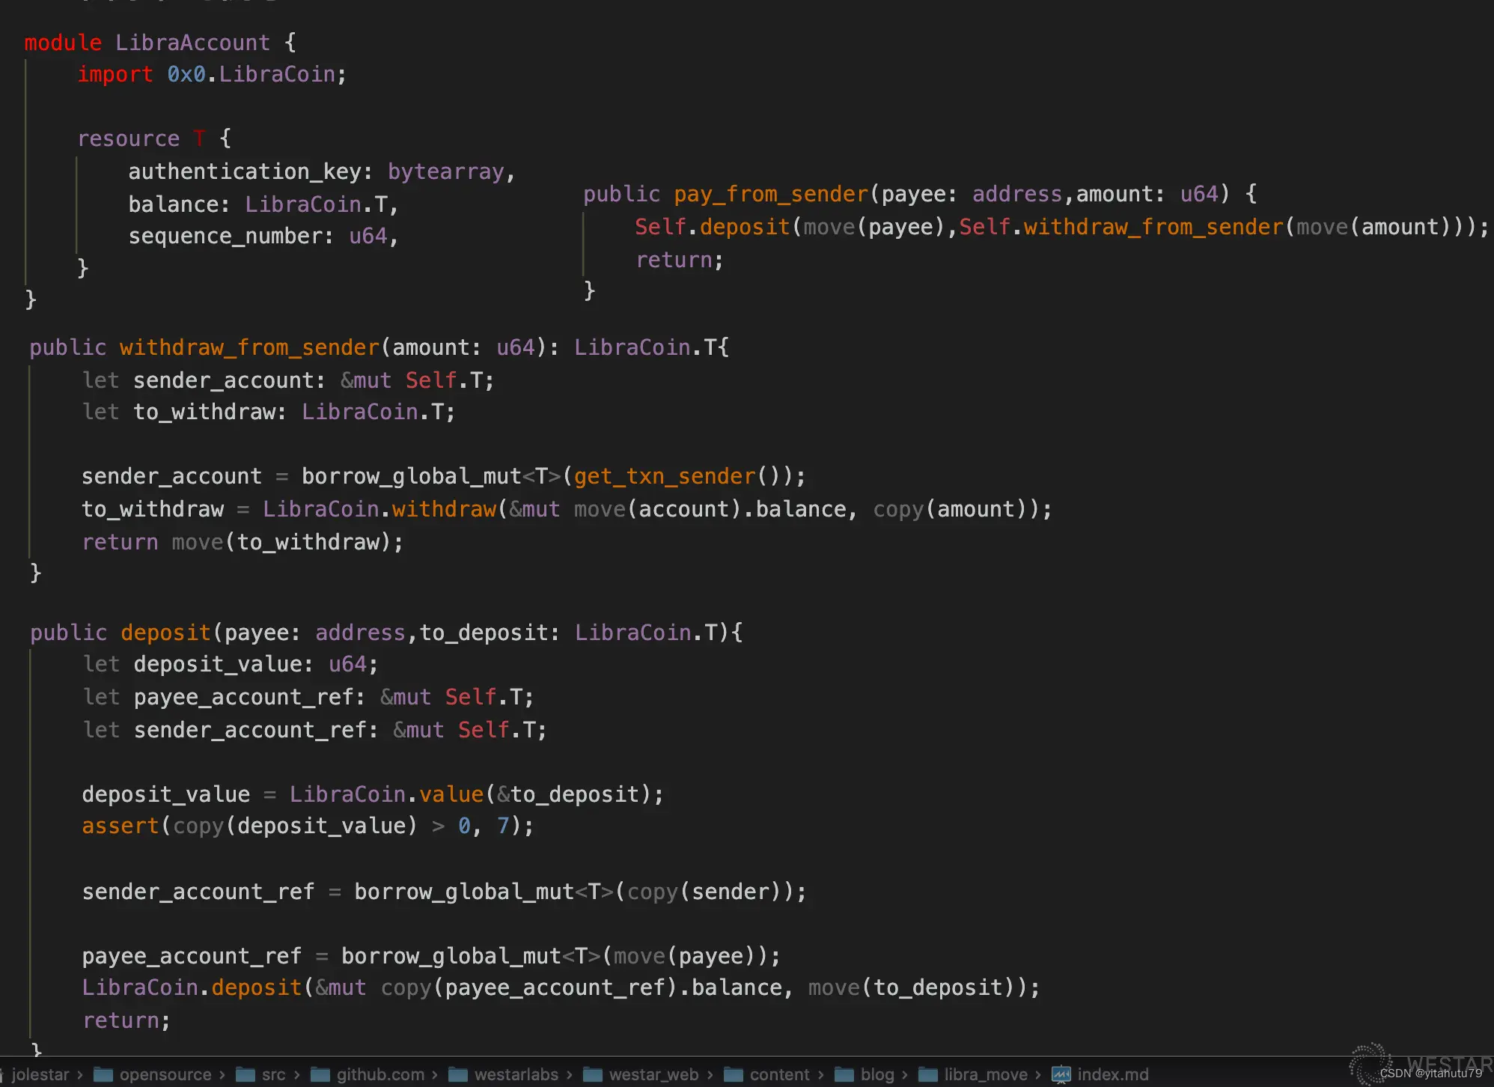The image size is (1494, 1087).
Task: Click 'sequence_number: u64,' field line
Action: 263,236
